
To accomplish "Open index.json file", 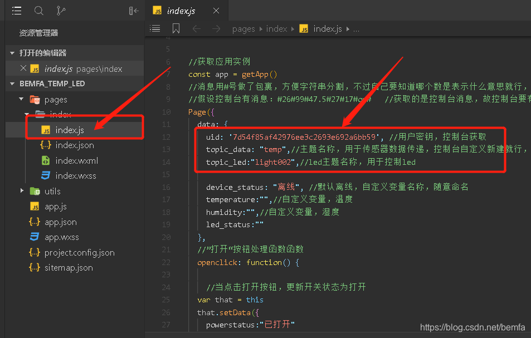I will click(x=75, y=145).
